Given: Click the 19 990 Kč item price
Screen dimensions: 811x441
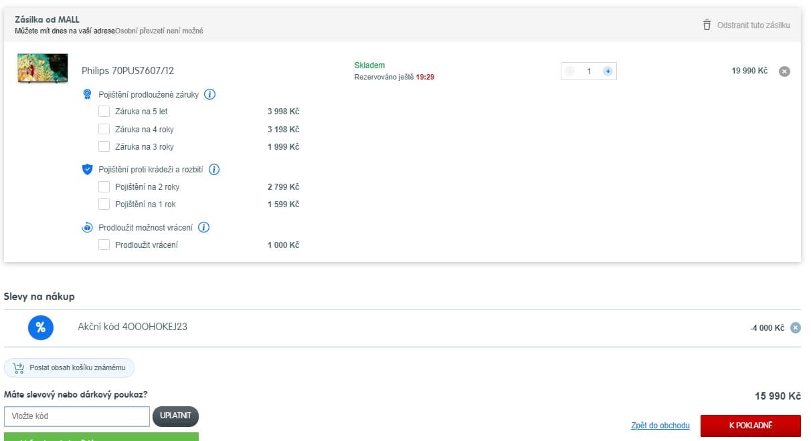Looking at the screenshot, I should (x=749, y=71).
